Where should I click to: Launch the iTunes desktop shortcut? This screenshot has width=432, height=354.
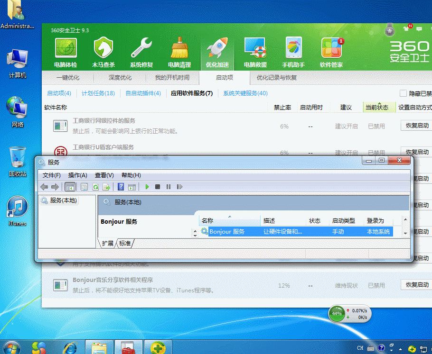tap(18, 211)
